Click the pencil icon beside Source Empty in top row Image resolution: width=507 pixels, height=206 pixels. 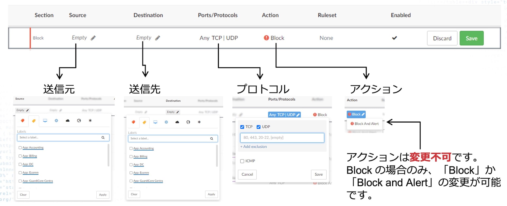point(93,38)
